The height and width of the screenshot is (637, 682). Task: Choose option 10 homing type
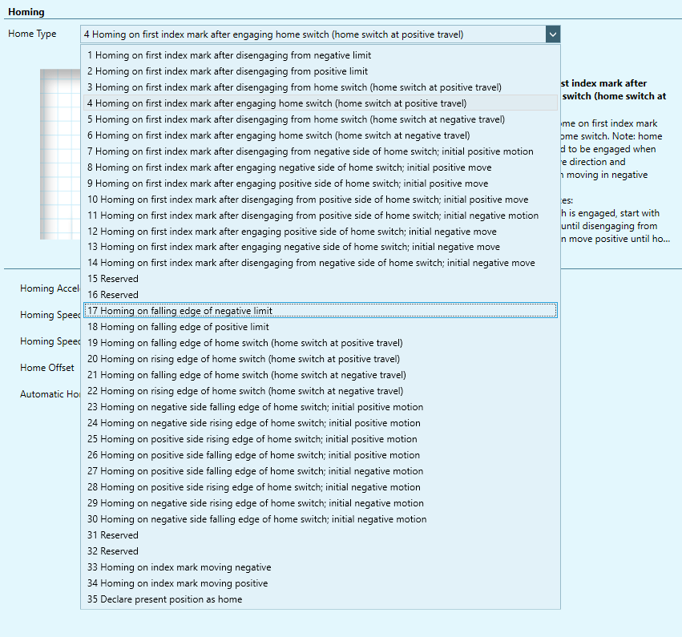pyautogui.click(x=320, y=200)
